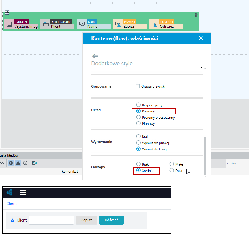Click the Odśwież button in the preview
The image size is (249, 245).
coord(111,220)
